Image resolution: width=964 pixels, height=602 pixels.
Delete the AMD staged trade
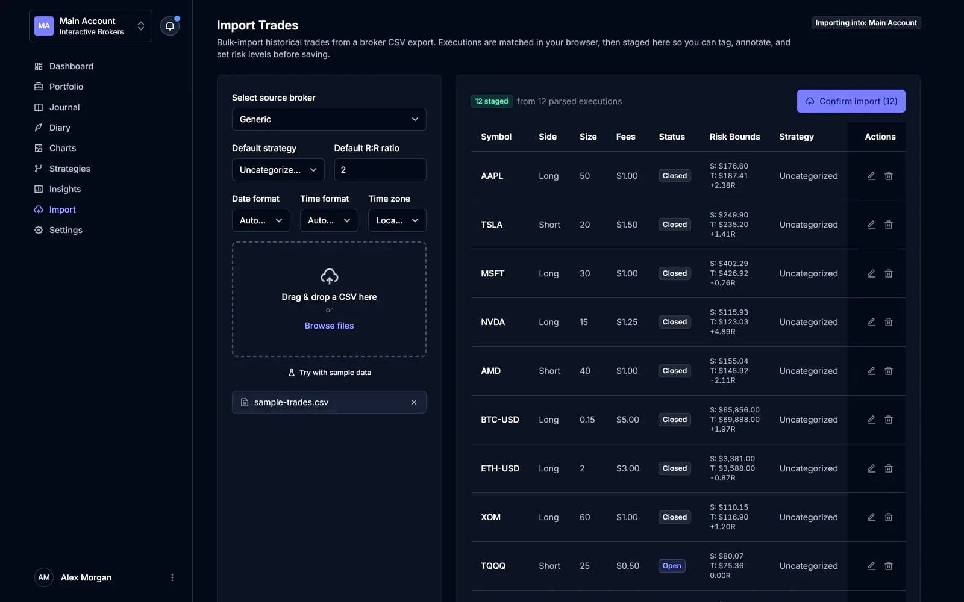[x=889, y=371]
